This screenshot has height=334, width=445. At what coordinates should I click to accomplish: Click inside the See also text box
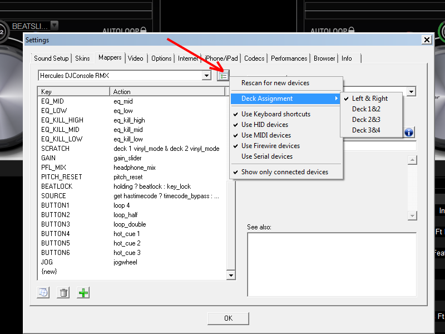[x=332, y=264]
